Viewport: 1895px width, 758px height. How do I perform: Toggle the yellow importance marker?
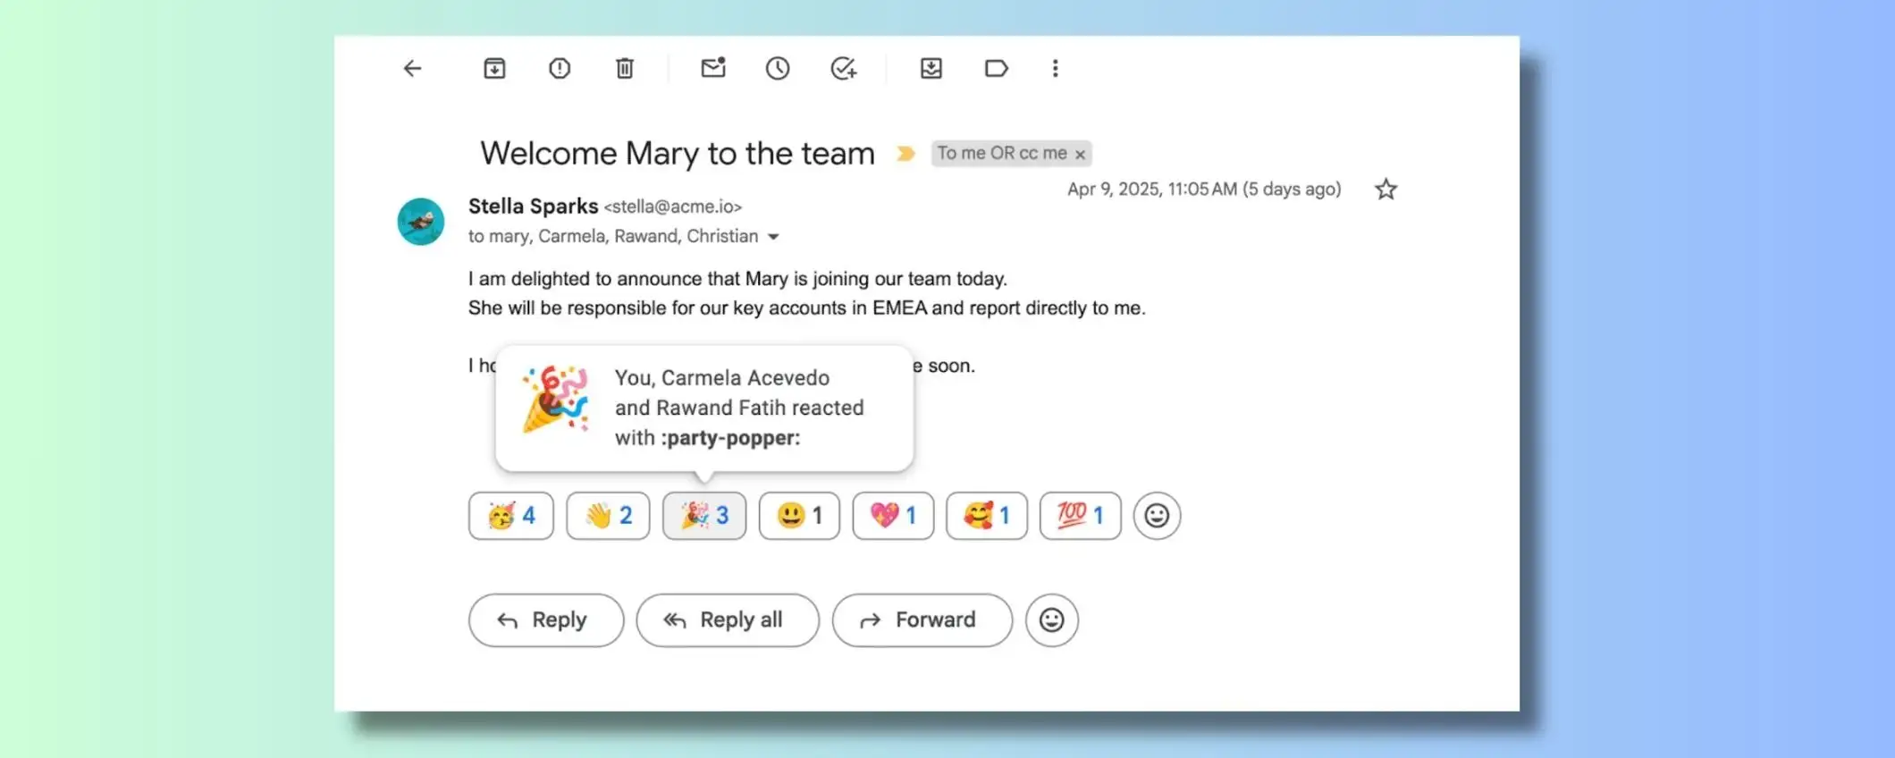click(x=905, y=154)
